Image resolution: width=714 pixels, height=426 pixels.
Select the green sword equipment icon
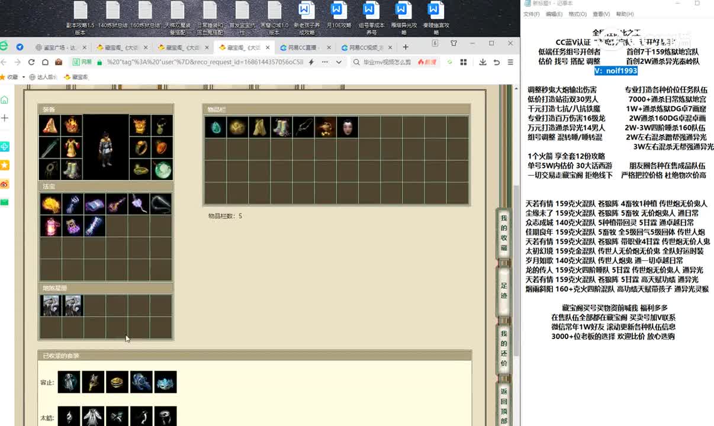coord(50,147)
